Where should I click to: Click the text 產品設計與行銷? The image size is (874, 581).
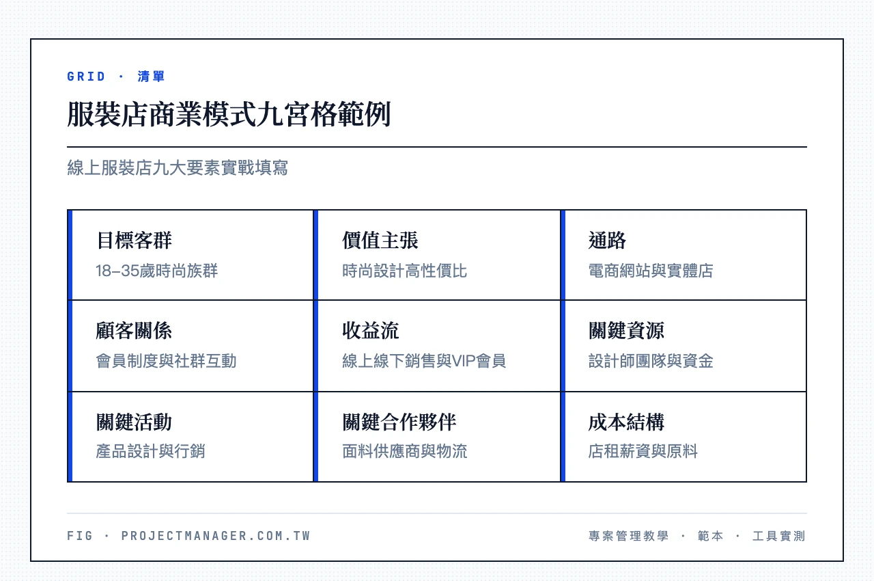[150, 451]
